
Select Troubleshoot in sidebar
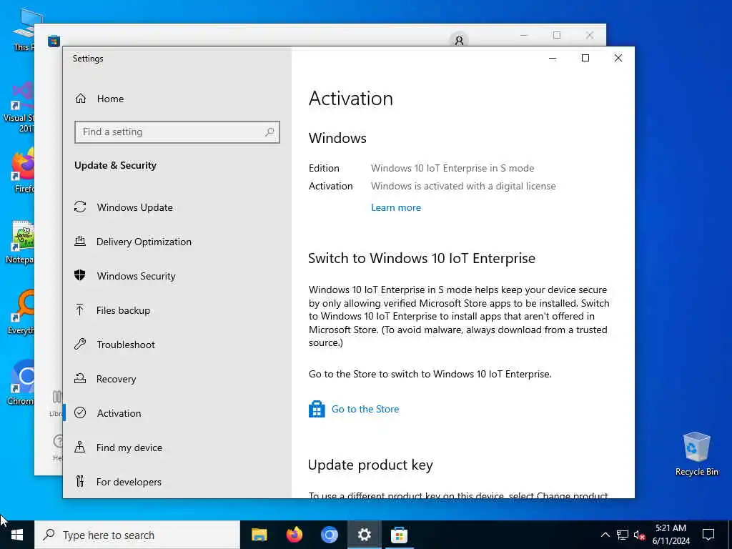[x=177, y=344]
